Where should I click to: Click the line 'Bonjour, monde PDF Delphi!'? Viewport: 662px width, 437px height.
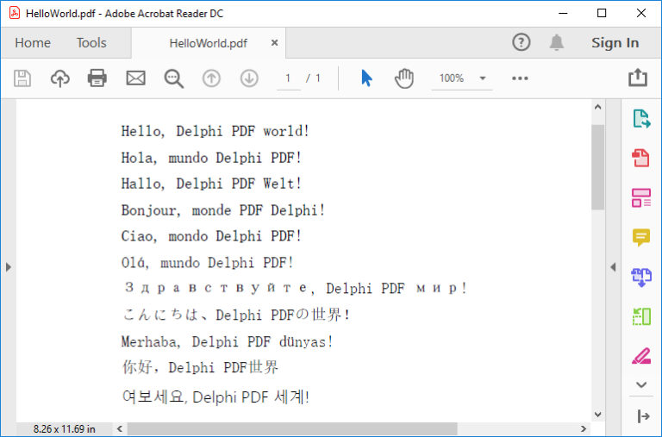[223, 210]
